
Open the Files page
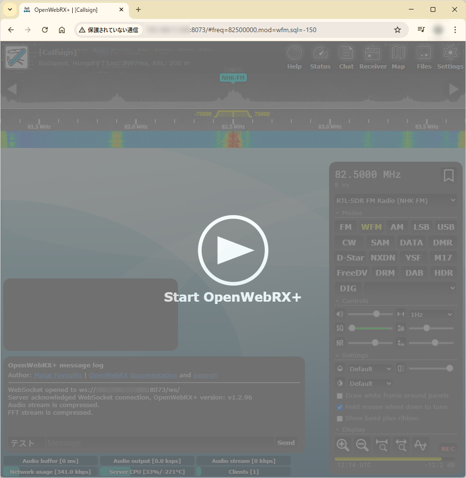click(424, 57)
